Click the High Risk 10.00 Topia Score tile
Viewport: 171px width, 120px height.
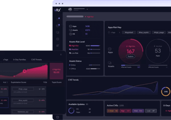(x=56, y=71)
